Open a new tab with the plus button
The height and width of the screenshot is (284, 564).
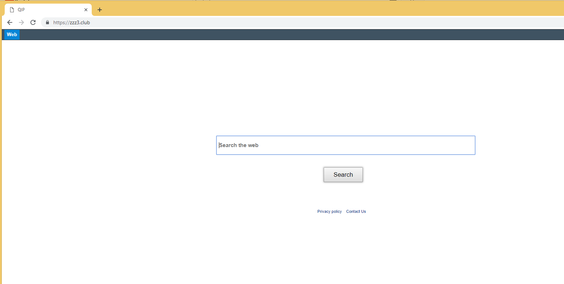point(100,10)
